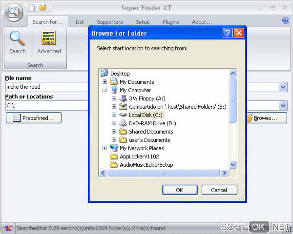The height and width of the screenshot is (234, 293).
Task: Click Cancel in Browse For Folder dialog
Action: pyautogui.click(x=219, y=190)
